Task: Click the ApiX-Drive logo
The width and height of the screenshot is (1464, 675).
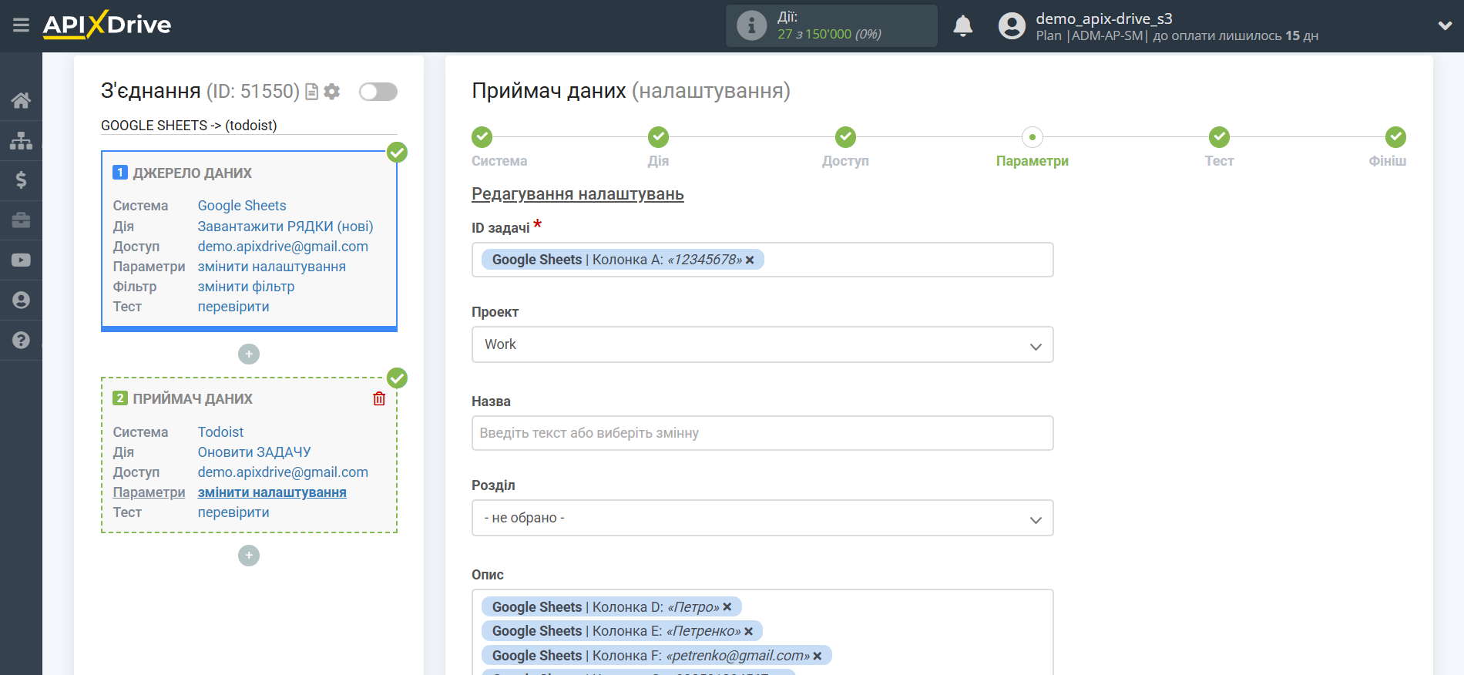Action: click(107, 25)
